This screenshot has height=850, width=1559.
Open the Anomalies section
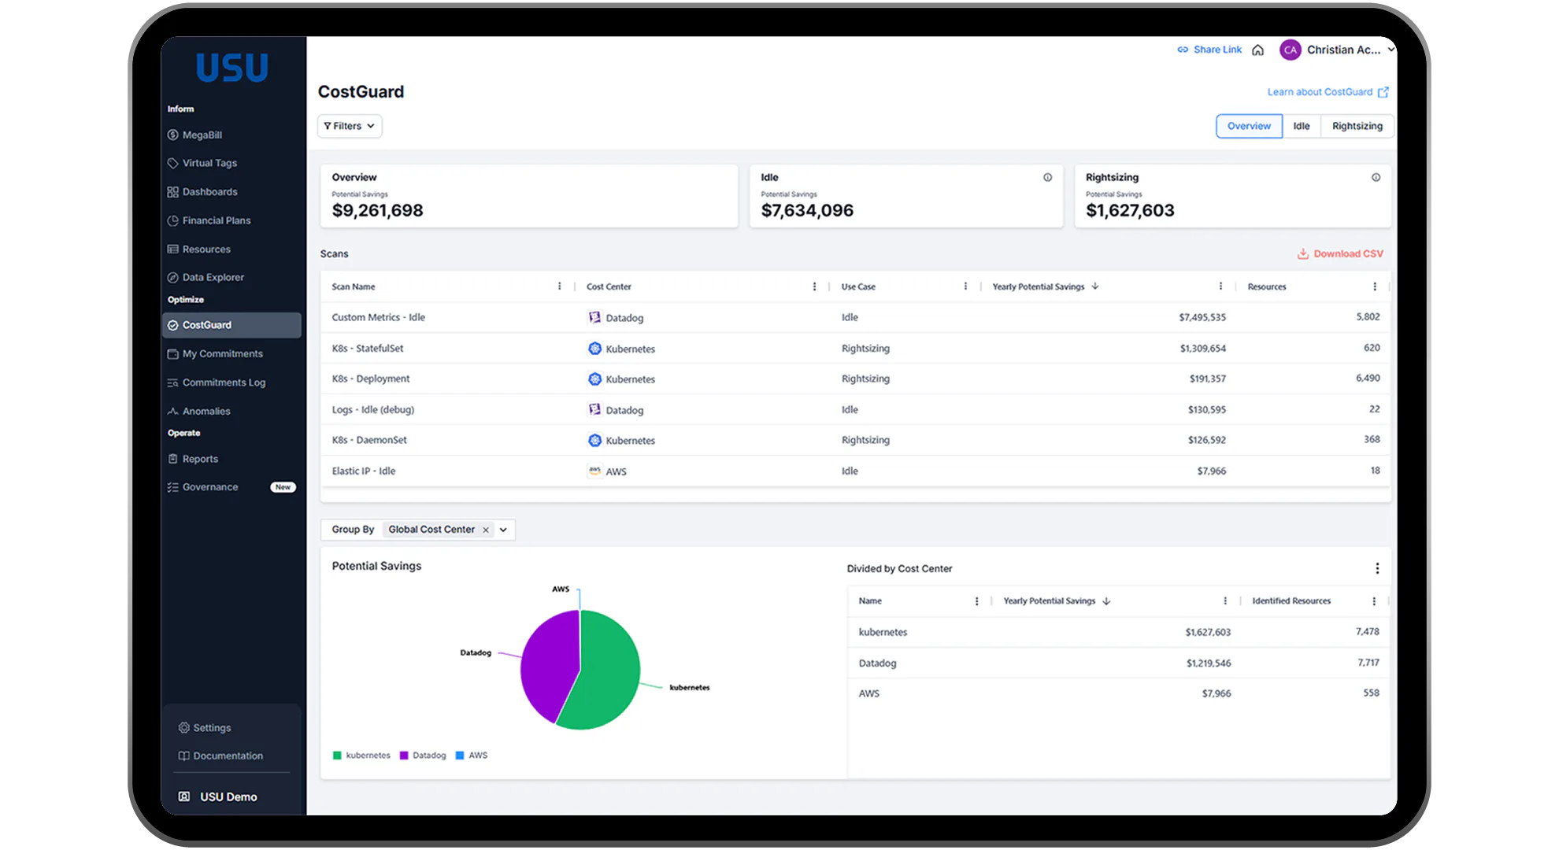click(206, 411)
